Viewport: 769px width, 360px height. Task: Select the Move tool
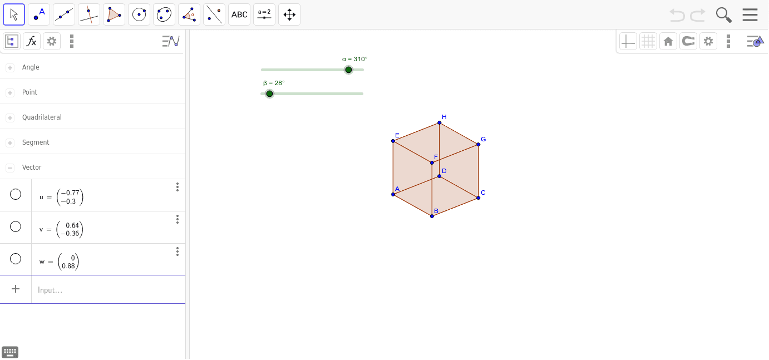coord(13,14)
